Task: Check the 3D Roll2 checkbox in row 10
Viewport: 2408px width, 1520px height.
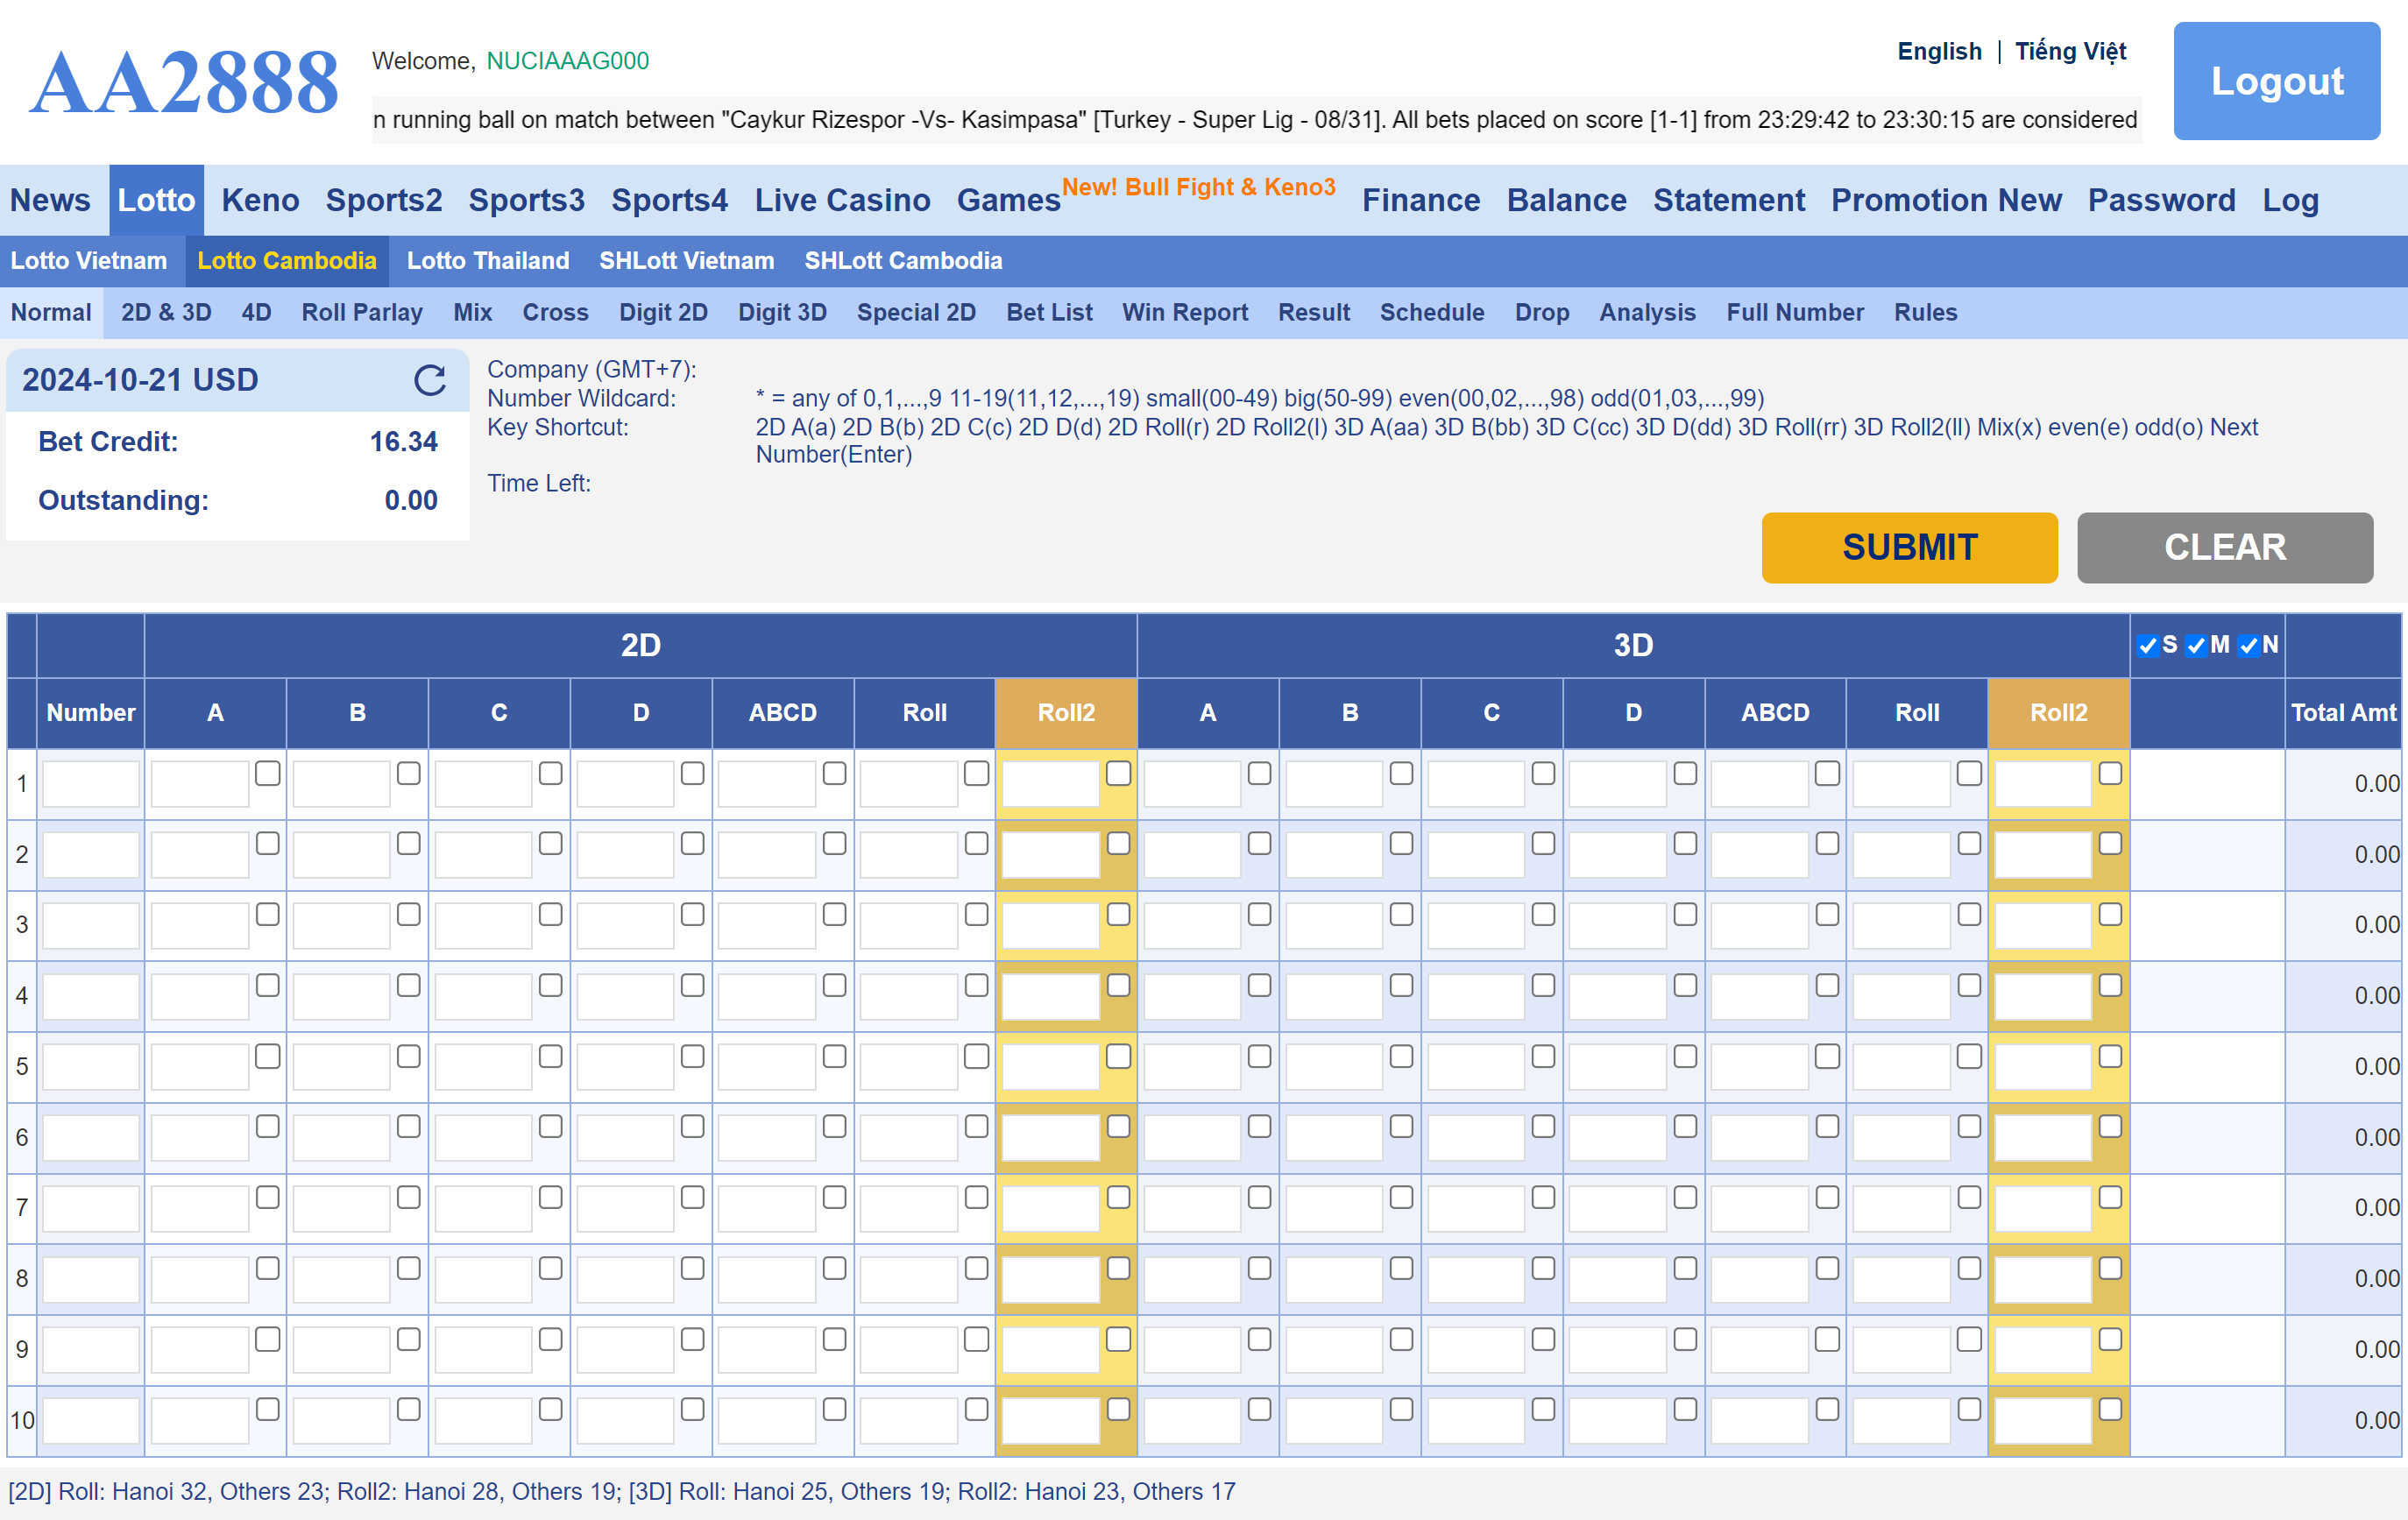Action: click(2110, 1409)
